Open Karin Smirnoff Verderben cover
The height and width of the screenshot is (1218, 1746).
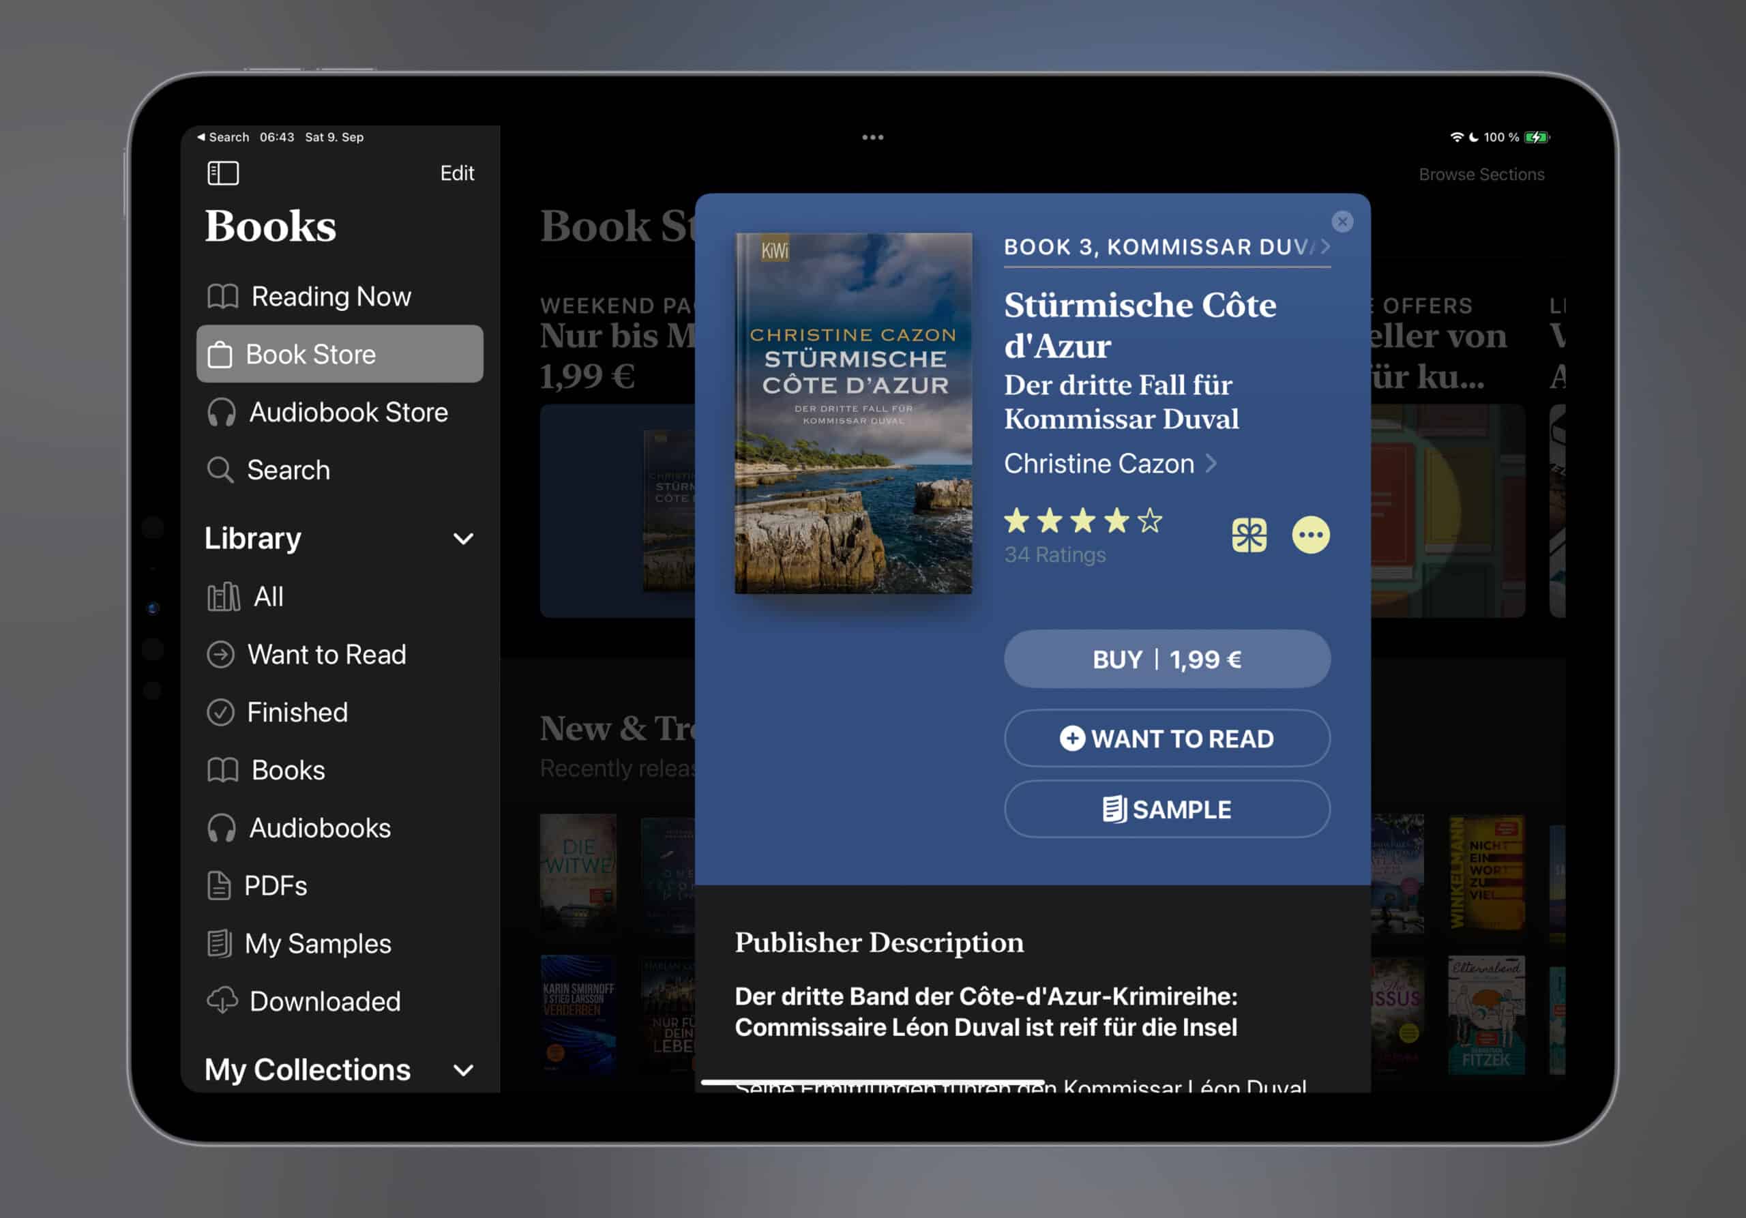[578, 1015]
